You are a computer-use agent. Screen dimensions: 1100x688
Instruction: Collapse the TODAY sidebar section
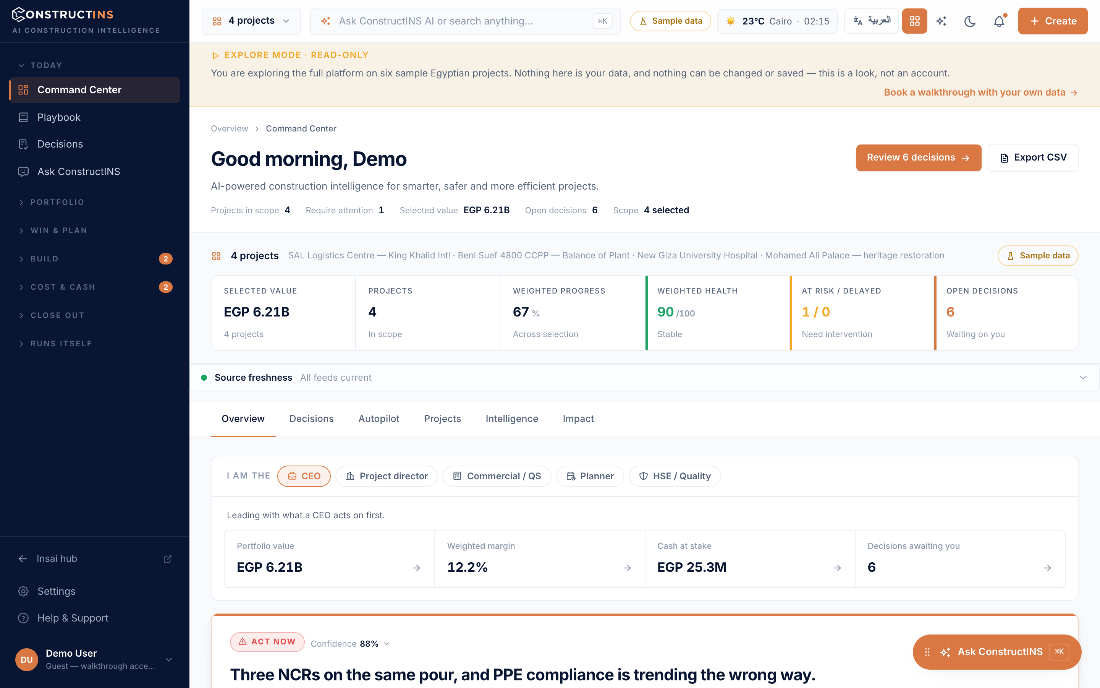click(x=40, y=65)
